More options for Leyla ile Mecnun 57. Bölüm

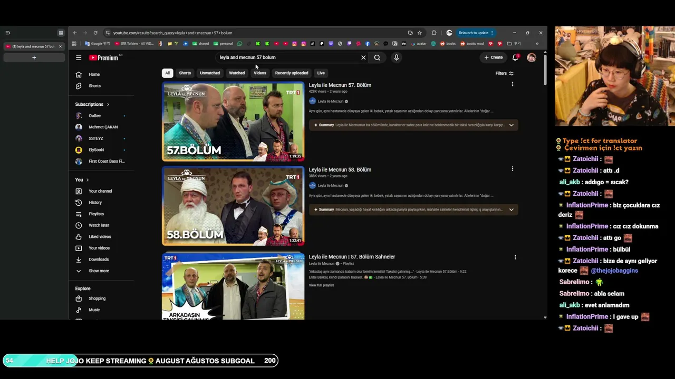click(x=512, y=84)
